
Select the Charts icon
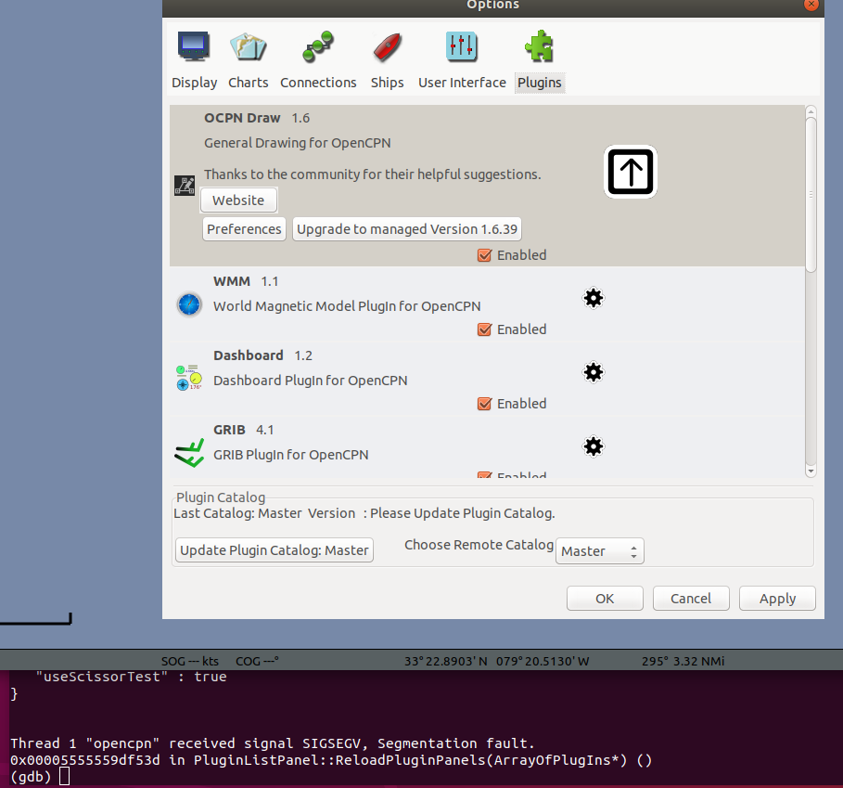tap(248, 46)
